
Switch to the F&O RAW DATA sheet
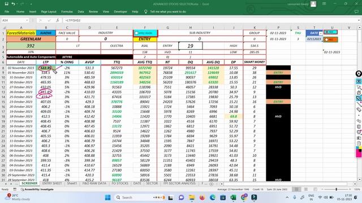(x=94, y=183)
